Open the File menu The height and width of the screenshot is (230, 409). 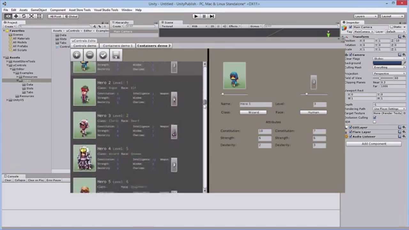point(6,10)
